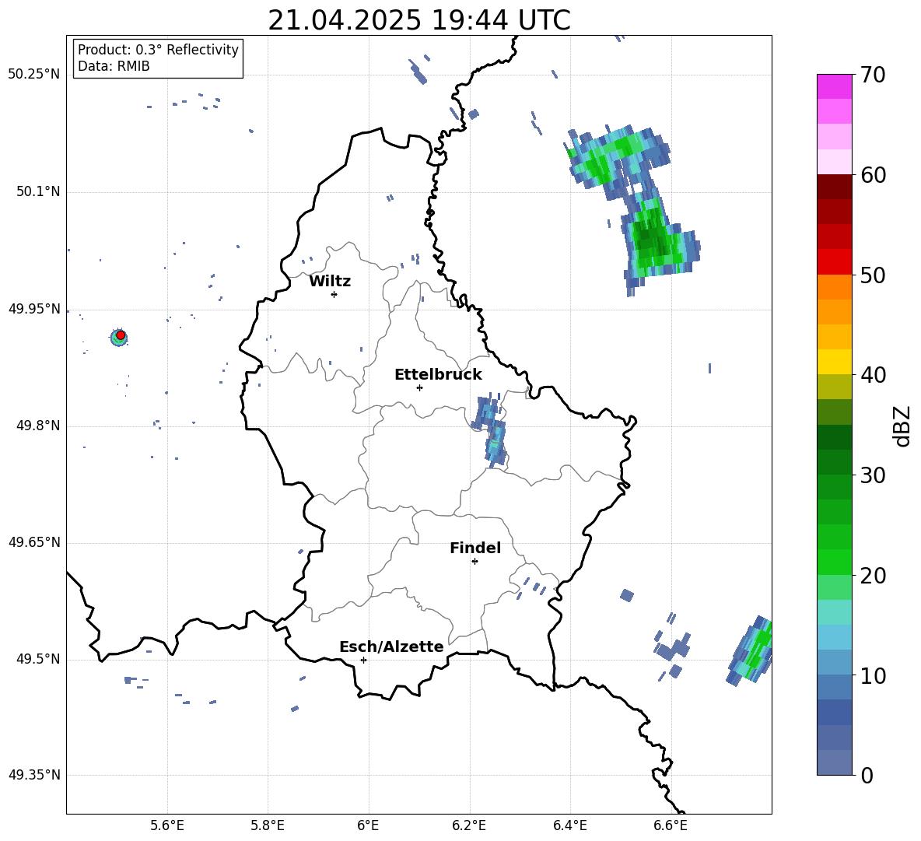Click the 0 dBZ colorbar tick label
Screen dimensions: 921x841
pyautogui.click(x=867, y=776)
